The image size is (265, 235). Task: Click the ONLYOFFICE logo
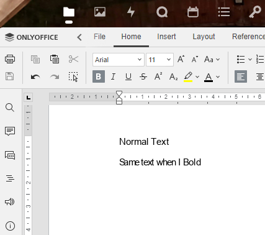pyautogui.click(x=32, y=37)
